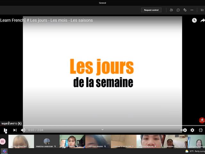
Task: Open the YouTube settings gear
Action: click(x=192, y=130)
